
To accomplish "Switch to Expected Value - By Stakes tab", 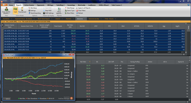I will (23, 19).
